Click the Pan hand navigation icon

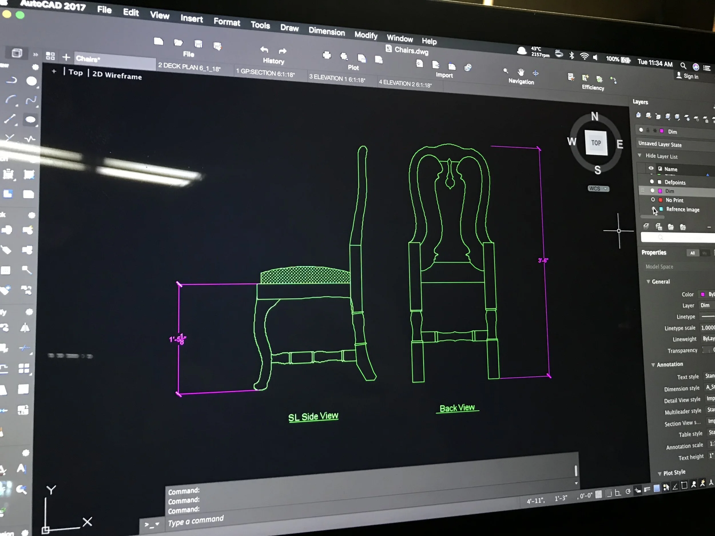(521, 72)
